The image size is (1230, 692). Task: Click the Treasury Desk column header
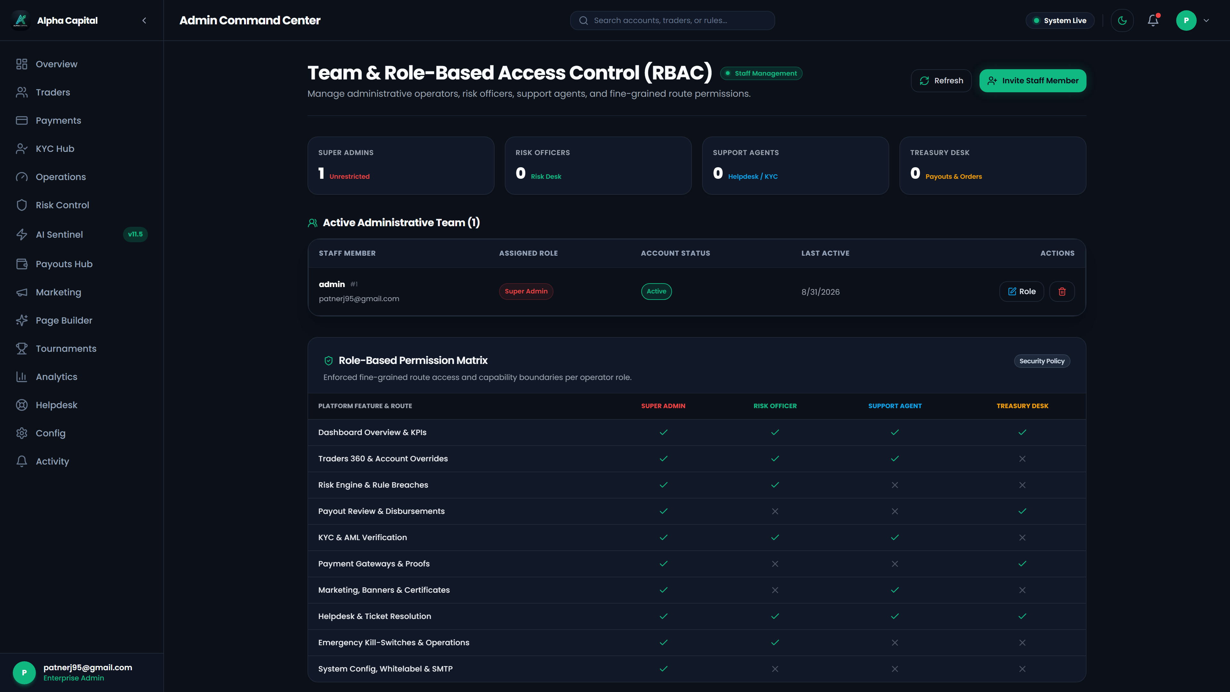[x=1022, y=406]
